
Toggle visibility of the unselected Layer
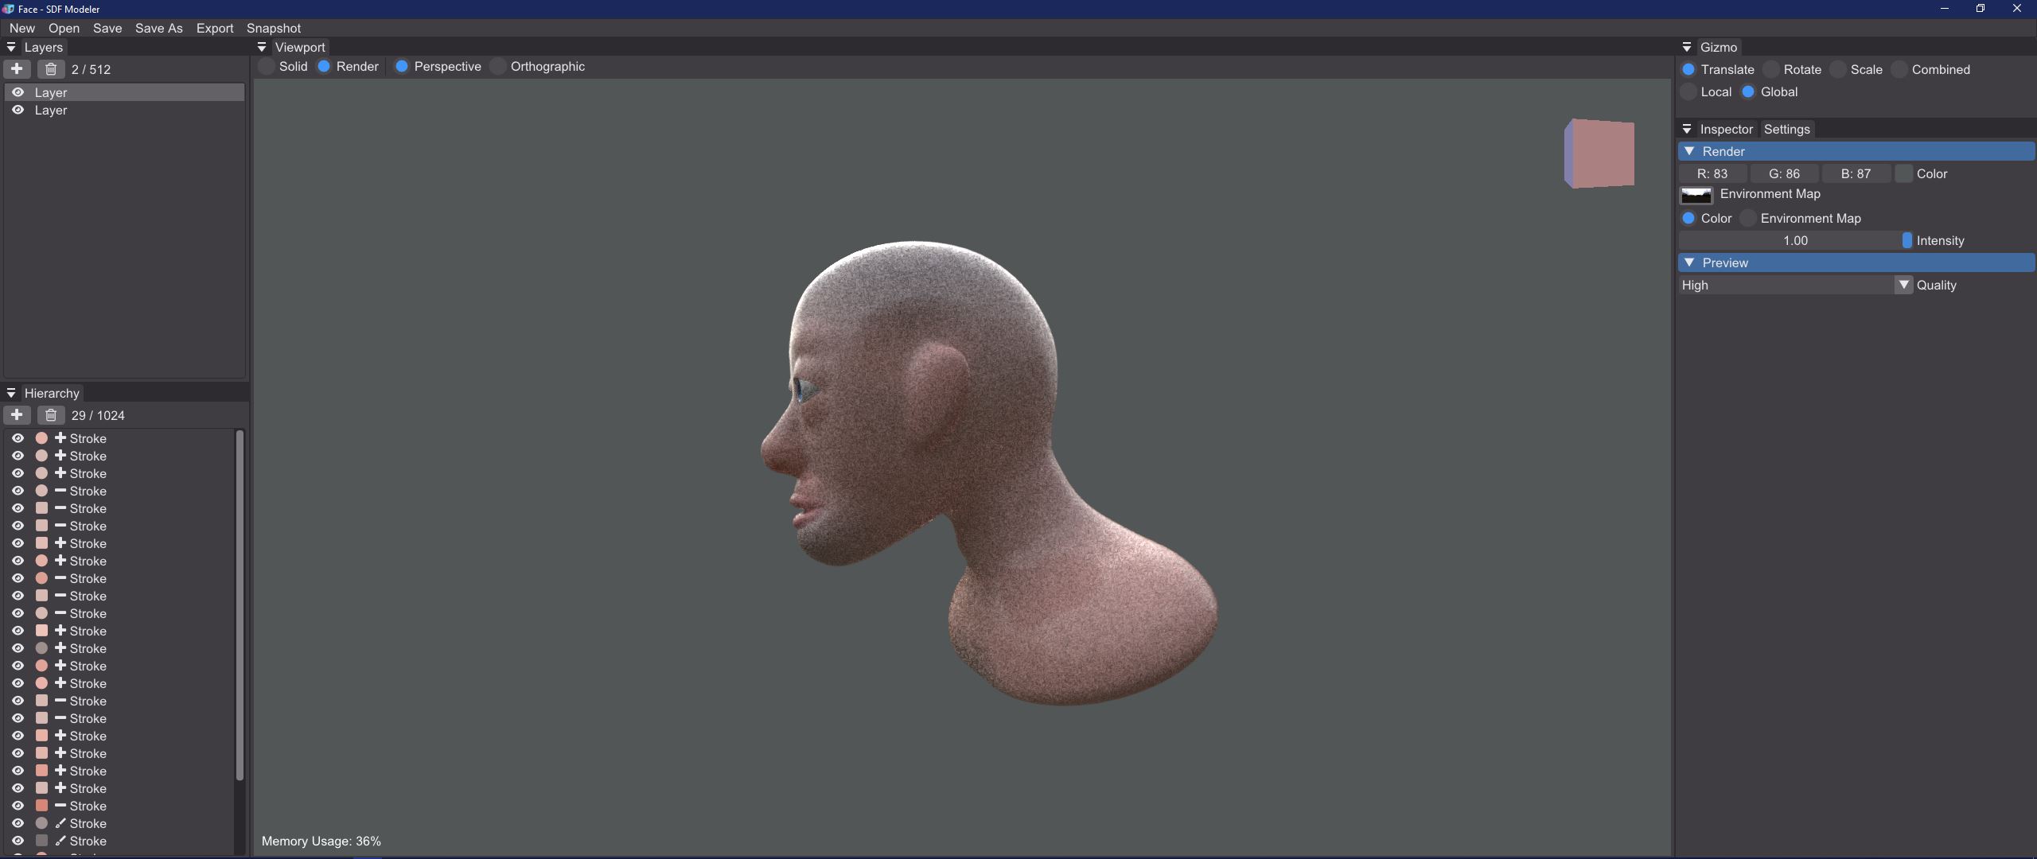tap(18, 110)
